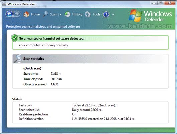Click the real-time protection 'On' value
Image resolution: width=177 pixels, height=134 pixels.
[x=74, y=114]
